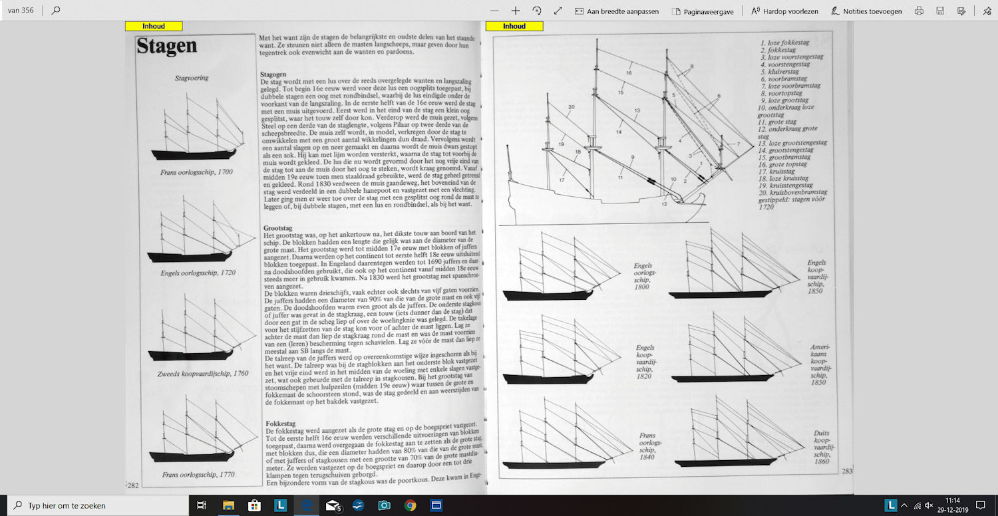
Task: Click legend entry '17. kruisstag'
Action: point(777,172)
